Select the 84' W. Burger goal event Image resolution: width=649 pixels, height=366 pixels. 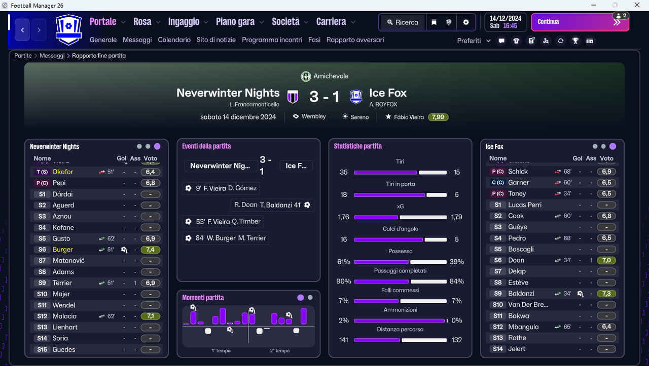click(x=225, y=238)
